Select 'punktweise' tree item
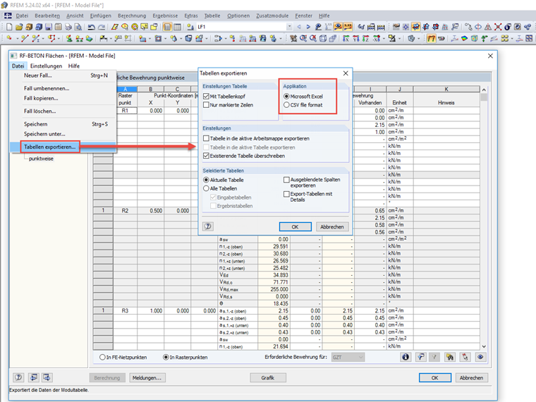Image resolution: width=536 pixels, height=402 pixels. (41, 159)
